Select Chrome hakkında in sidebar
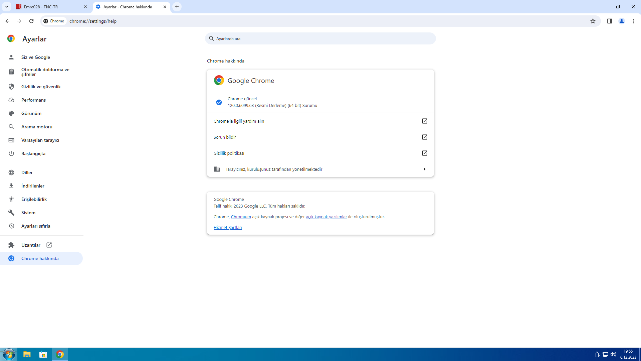641x361 pixels. (42, 258)
